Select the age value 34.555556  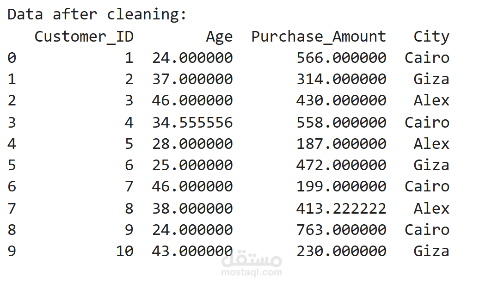click(x=192, y=122)
